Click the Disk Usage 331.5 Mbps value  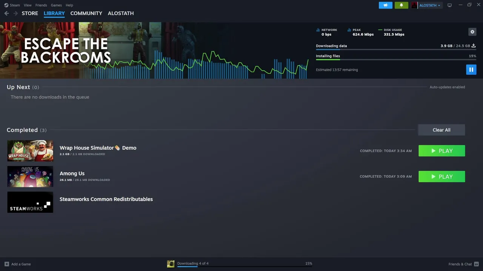(x=394, y=34)
